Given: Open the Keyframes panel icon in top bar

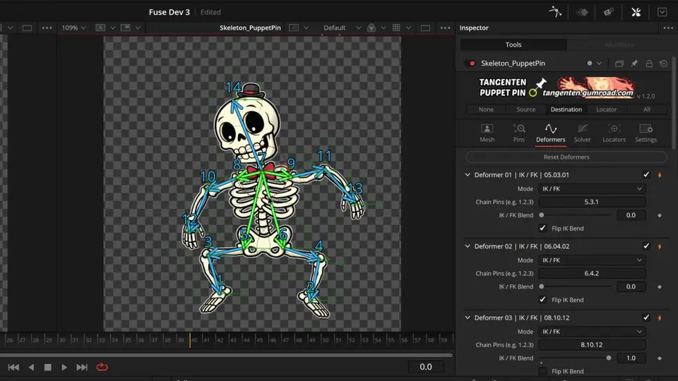Looking at the screenshot, I should (582, 12).
